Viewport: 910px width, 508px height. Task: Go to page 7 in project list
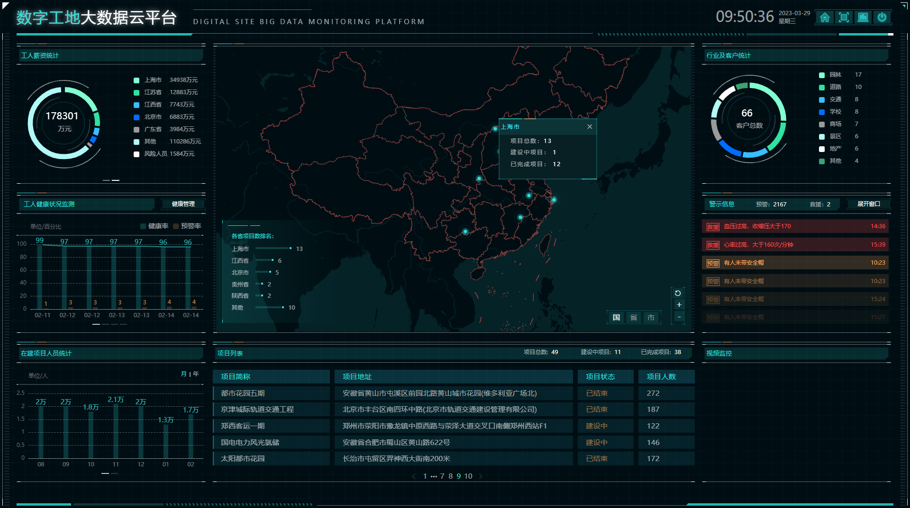(442, 476)
